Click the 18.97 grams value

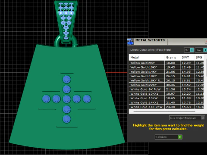coord(170,94)
